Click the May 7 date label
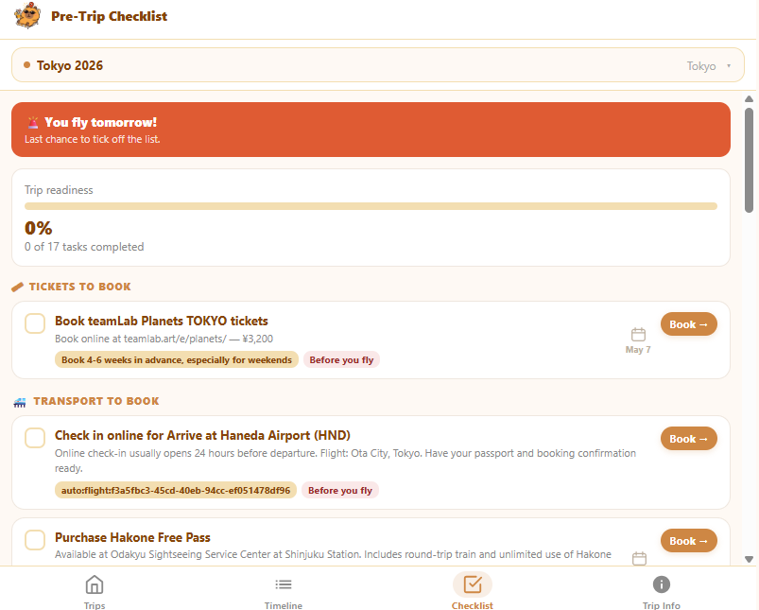759x610 pixels. click(x=638, y=350)
